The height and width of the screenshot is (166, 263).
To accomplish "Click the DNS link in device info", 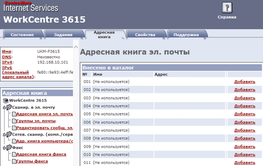I will pyautogui.click(x=7, y=57).
